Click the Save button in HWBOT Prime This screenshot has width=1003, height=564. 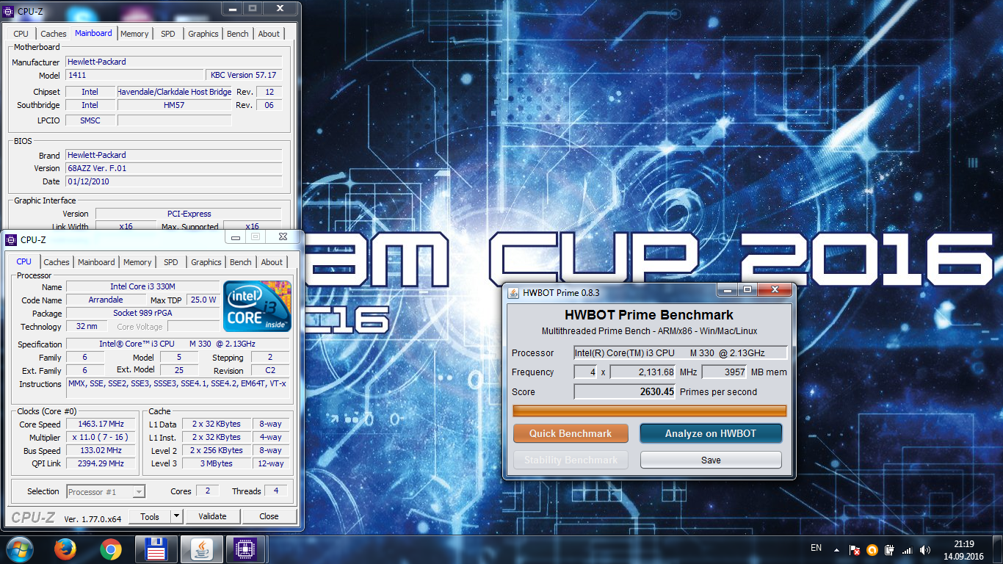[x=711, y=460]
